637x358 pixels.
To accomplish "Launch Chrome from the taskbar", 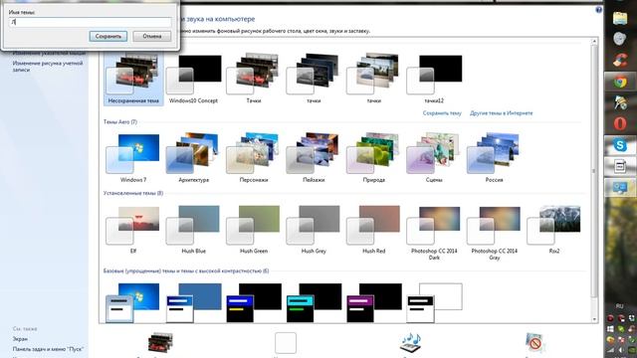I will [x=620, y=82].
